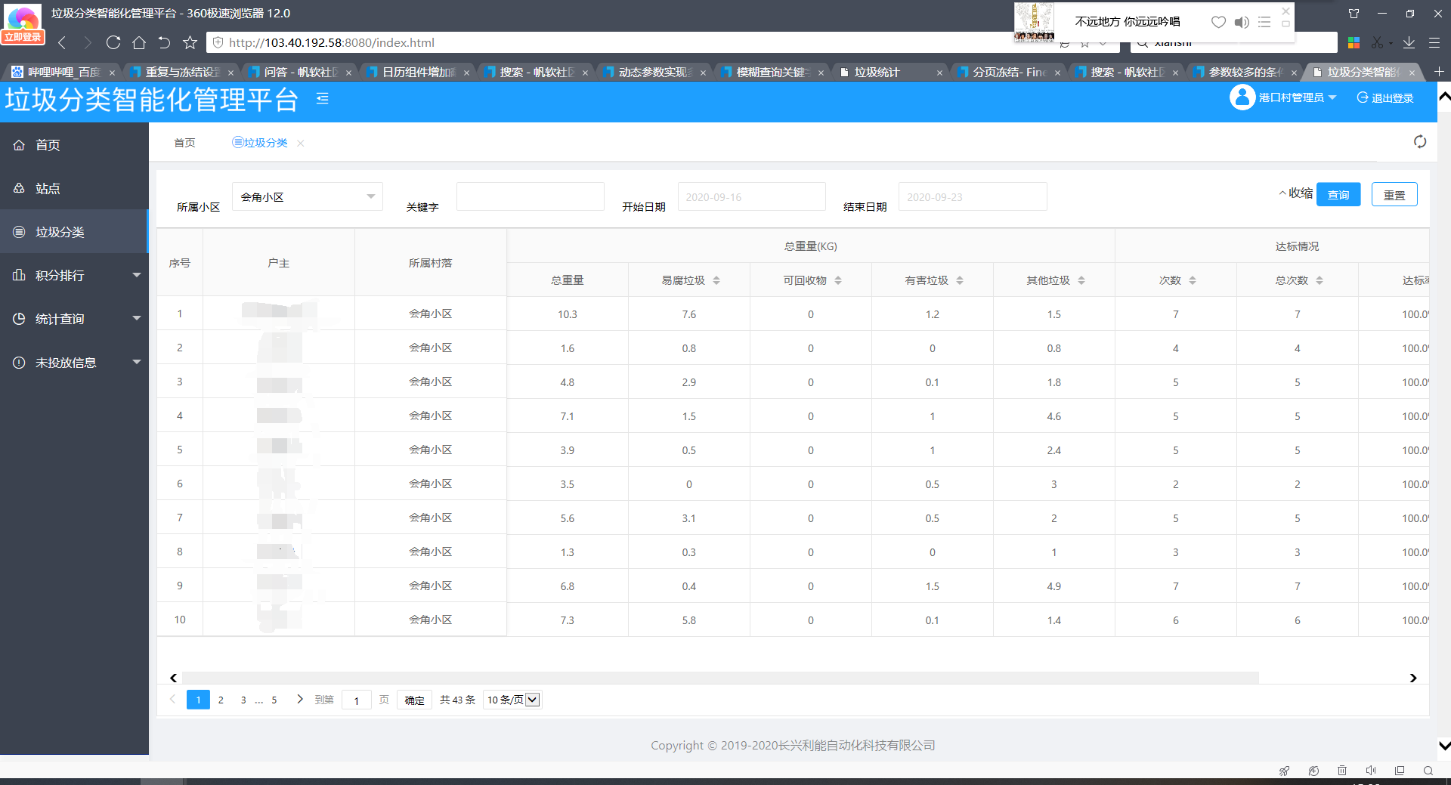Switch to the 首页 page tab
1451x785 pixels.
184,143
